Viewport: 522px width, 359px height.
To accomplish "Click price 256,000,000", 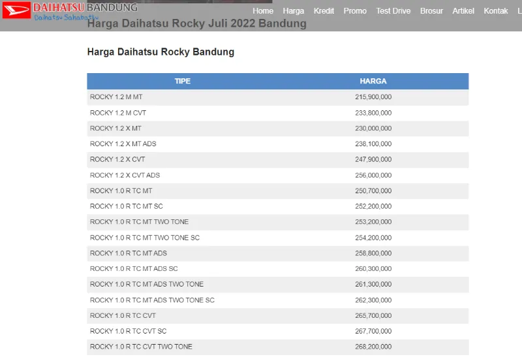I will tap(373, 175).
